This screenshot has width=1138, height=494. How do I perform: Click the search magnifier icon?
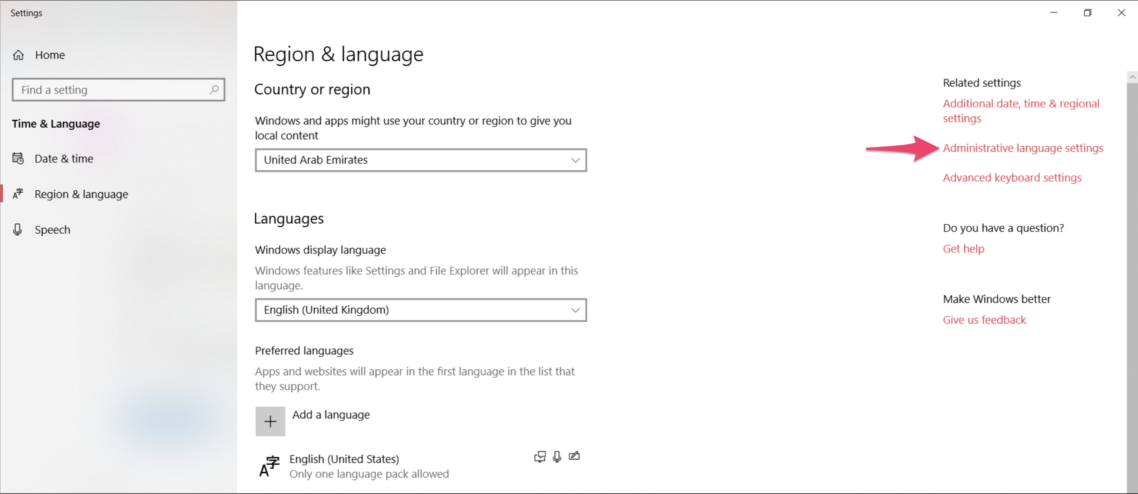point(214,89)
